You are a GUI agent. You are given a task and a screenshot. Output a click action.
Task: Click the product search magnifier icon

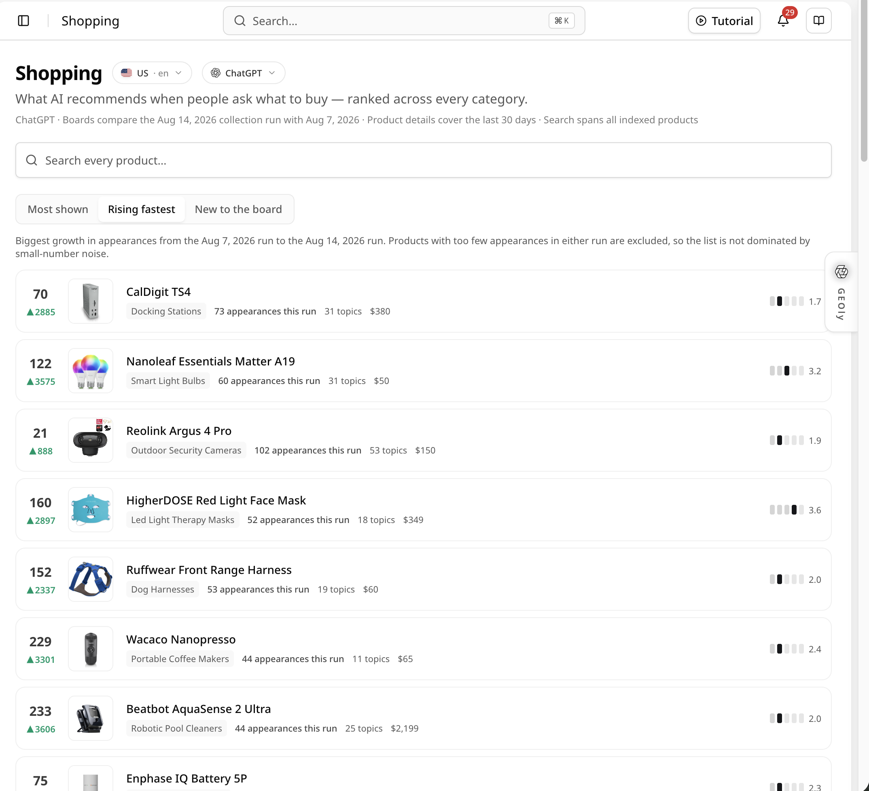(x=32, y=160)
